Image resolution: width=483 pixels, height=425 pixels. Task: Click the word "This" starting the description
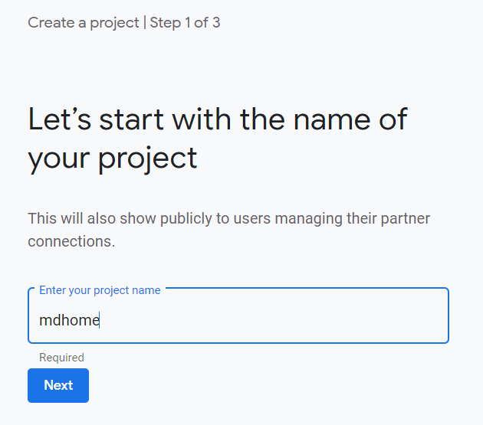43,219
